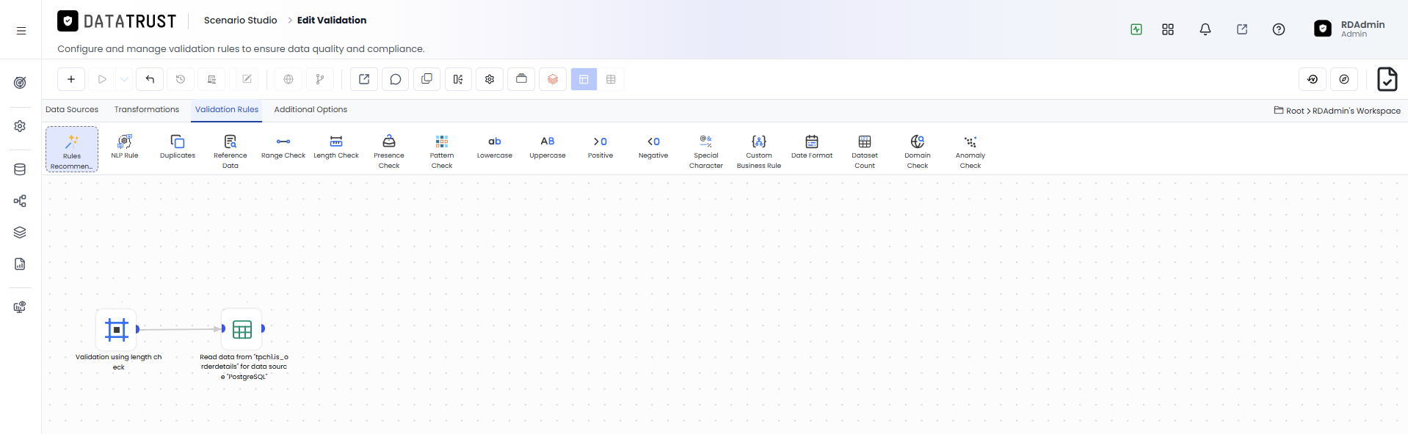Select the Custom Business Rule tool
Viewport: 1408px width, 434px height.
[x=759, y=151]
